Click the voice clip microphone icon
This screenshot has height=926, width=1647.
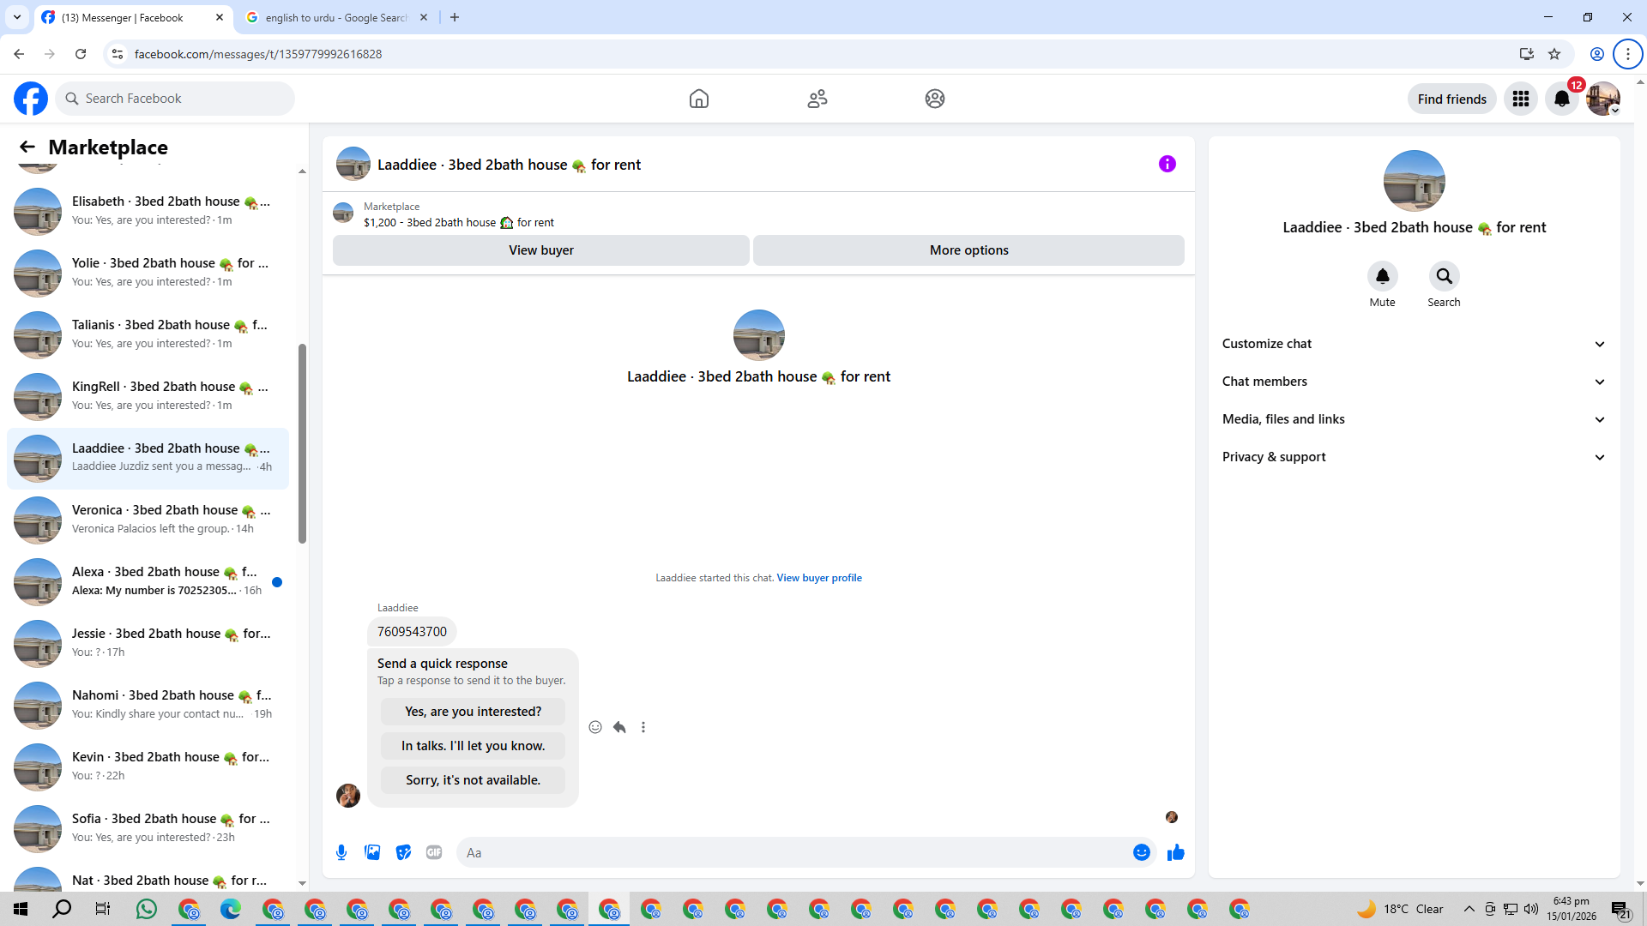341,852
